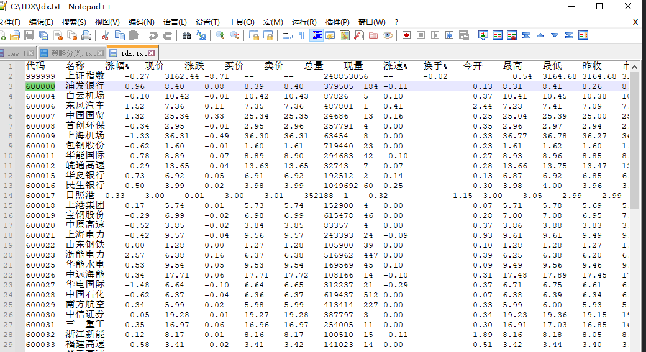Click the plugin icon with number 1 marker
This screenshot has height=352, width=646.
[483, 35]
